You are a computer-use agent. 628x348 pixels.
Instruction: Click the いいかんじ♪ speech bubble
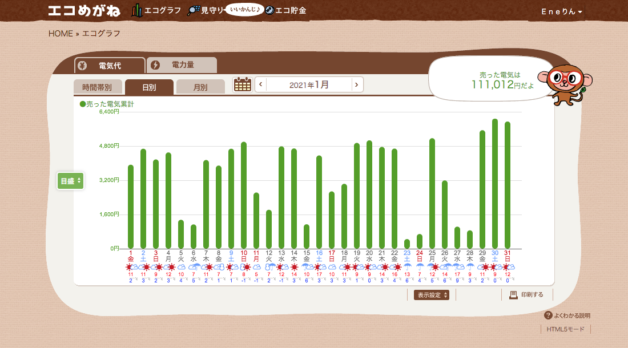[245, 9]
